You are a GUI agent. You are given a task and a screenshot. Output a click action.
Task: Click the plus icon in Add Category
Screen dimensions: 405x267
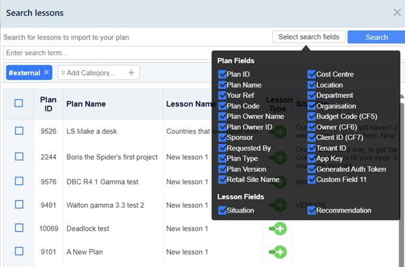point(131,73)
